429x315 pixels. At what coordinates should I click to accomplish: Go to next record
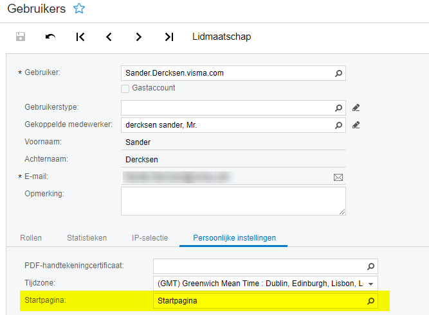click(139, 37)
